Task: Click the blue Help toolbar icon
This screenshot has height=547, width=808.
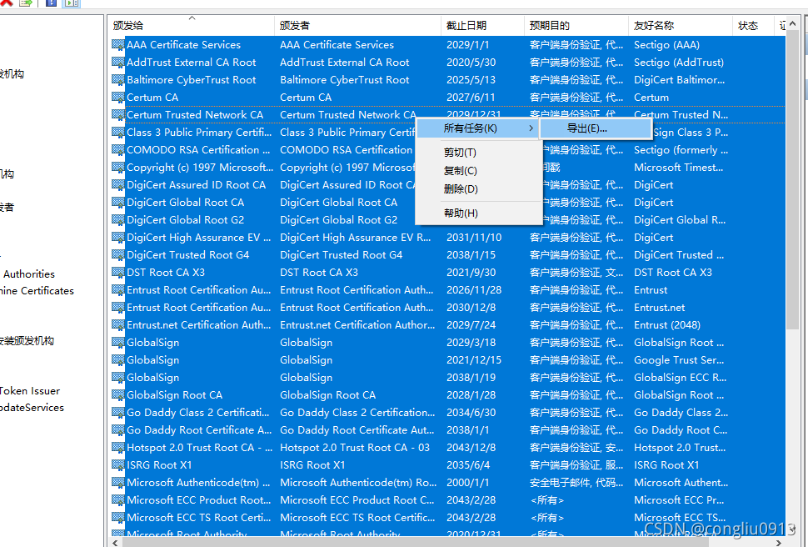Action: point(51,3)
